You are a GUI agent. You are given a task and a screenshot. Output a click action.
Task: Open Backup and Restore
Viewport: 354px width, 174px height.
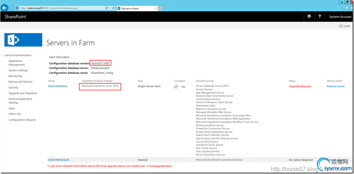21,82
